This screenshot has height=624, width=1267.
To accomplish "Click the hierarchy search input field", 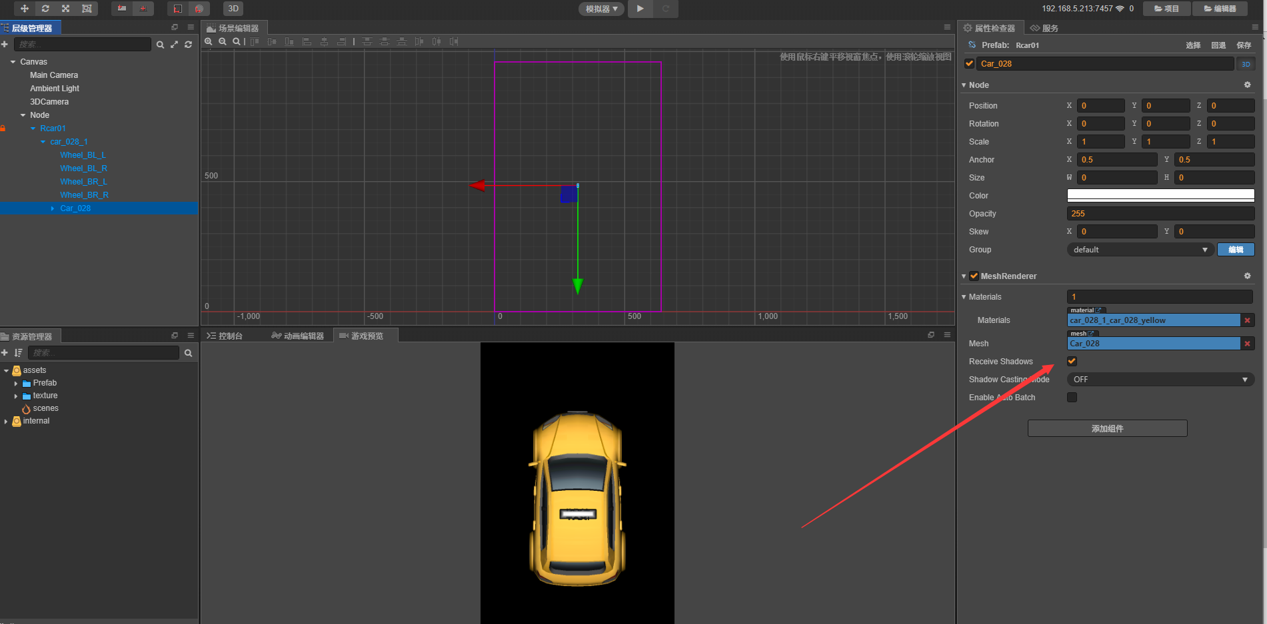I will tap(82, 45).
